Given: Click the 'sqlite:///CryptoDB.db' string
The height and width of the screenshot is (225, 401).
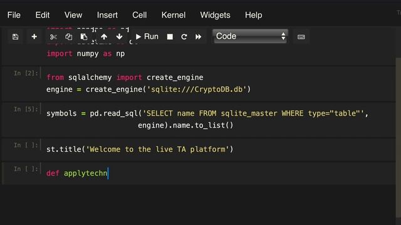Looking at the screenshot, I should [197, 89].
